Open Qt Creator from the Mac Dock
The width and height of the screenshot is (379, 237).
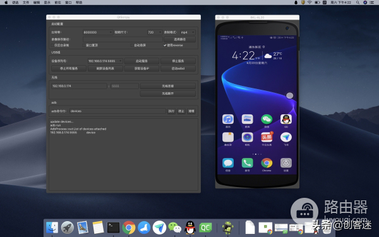[x=205, y=228]
